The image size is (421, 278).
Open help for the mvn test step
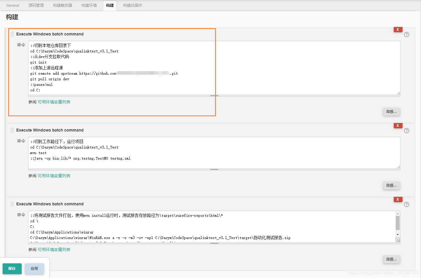click(407, 131)
